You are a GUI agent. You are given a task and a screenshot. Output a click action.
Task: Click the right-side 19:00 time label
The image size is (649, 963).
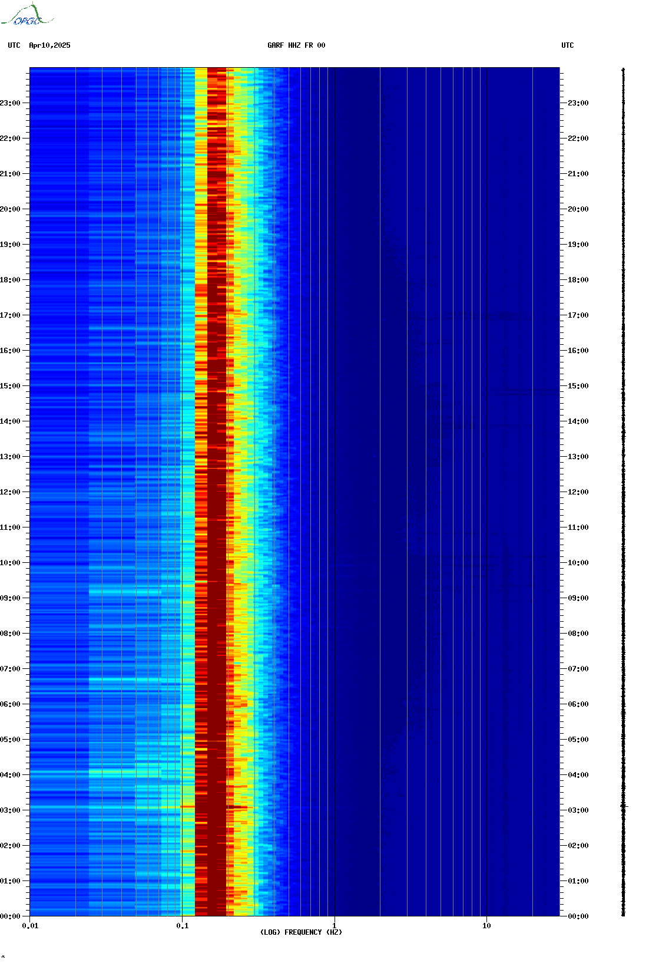578,245
